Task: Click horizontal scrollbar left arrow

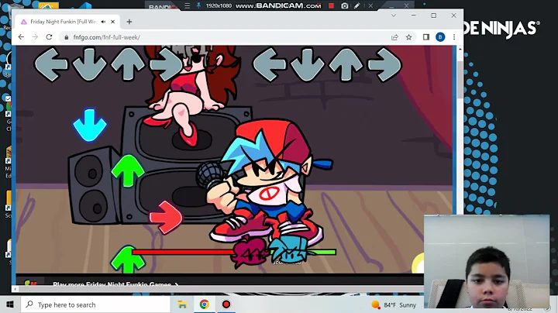Action: click(x=15, y=289)
